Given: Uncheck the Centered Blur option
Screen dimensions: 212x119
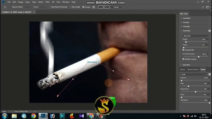Looking at the screenshot, I should (x=183, y=50).
